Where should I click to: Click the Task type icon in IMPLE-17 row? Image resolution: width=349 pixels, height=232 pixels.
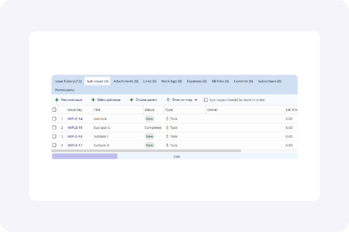167,145
